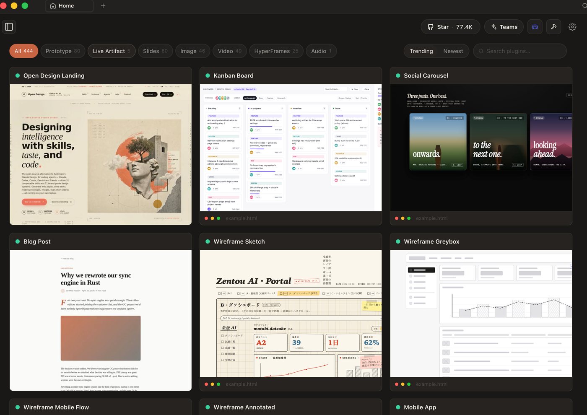Viewport: 587px width, 415px height.
Task: Click the Wireframe Greybox title
Action: (x=431, y=241)
